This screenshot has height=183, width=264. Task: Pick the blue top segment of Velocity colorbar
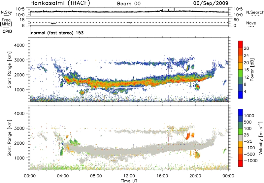[241, 112]
